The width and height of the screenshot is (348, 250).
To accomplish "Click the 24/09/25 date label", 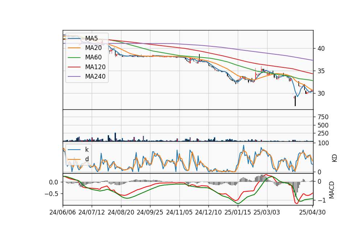I will [150, 212].
